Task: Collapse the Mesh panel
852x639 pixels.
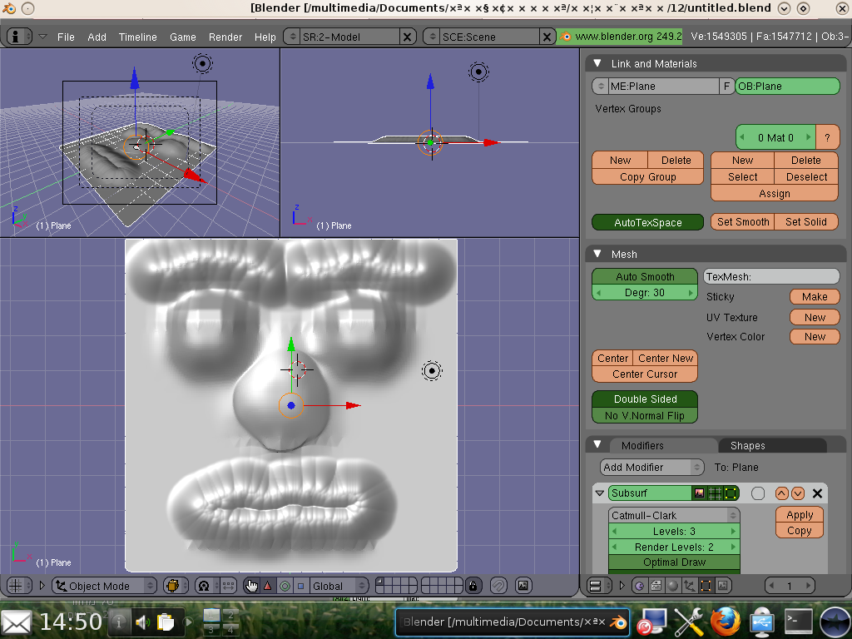Action: click(597, 254)
